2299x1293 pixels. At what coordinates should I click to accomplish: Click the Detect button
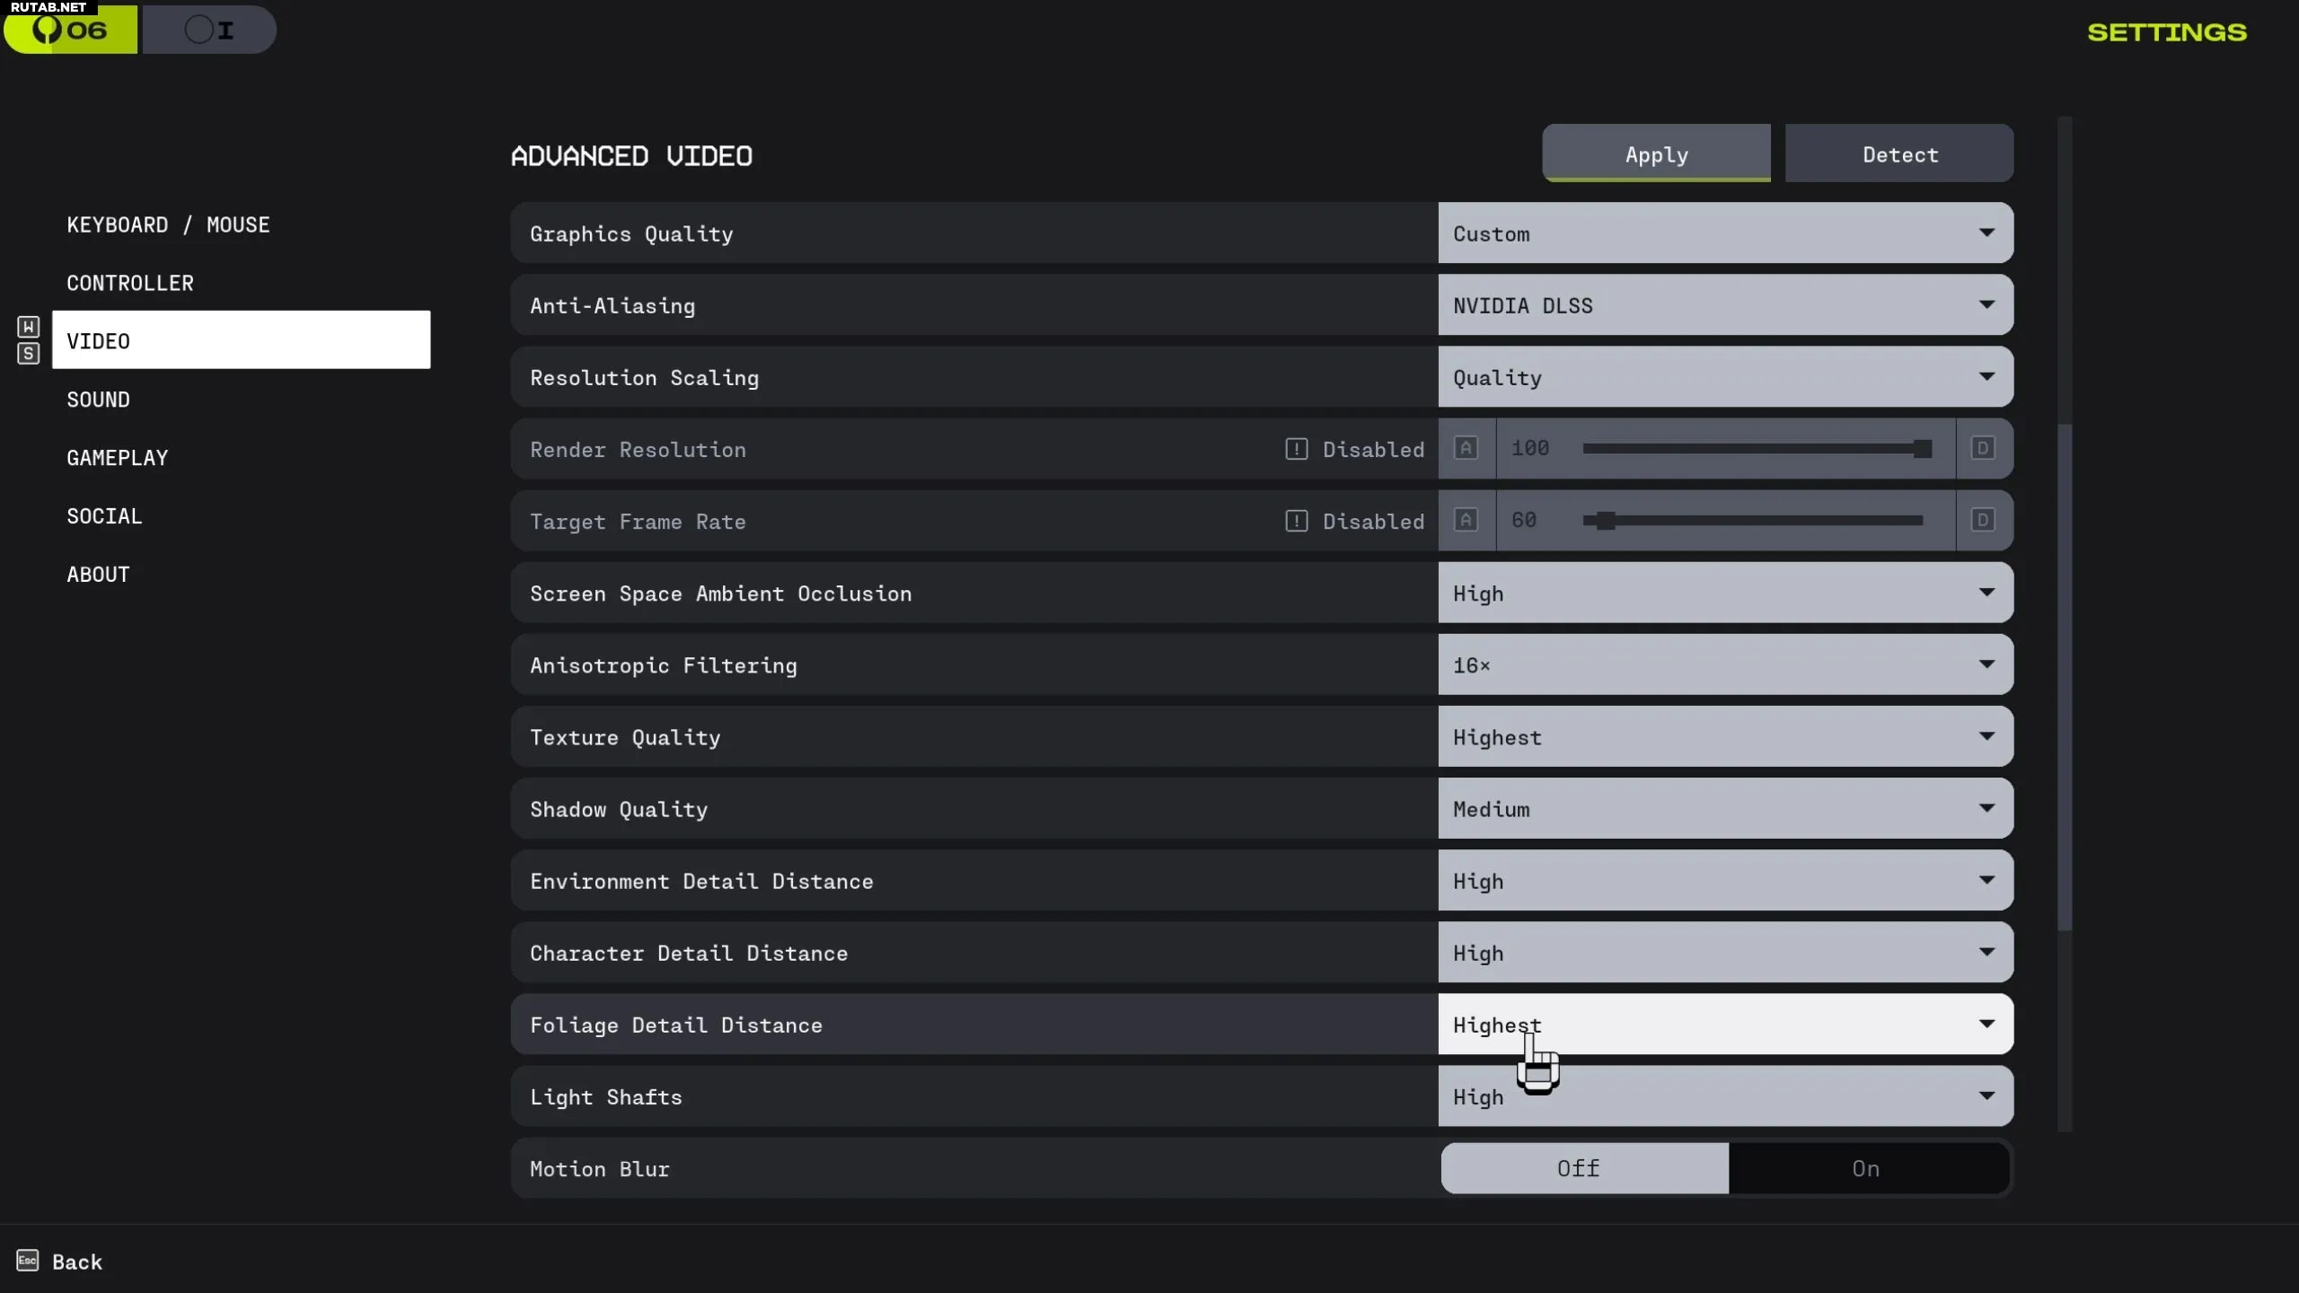pyautogui.click(x=1899, y=154)
